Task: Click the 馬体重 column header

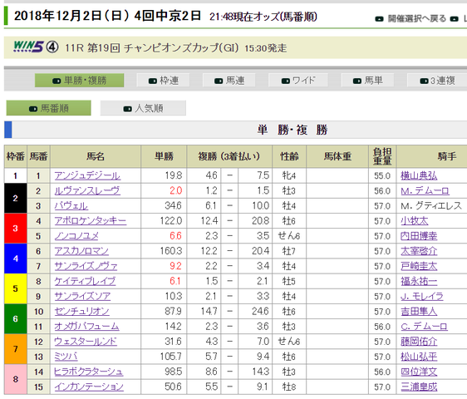Action: point(337,156)
